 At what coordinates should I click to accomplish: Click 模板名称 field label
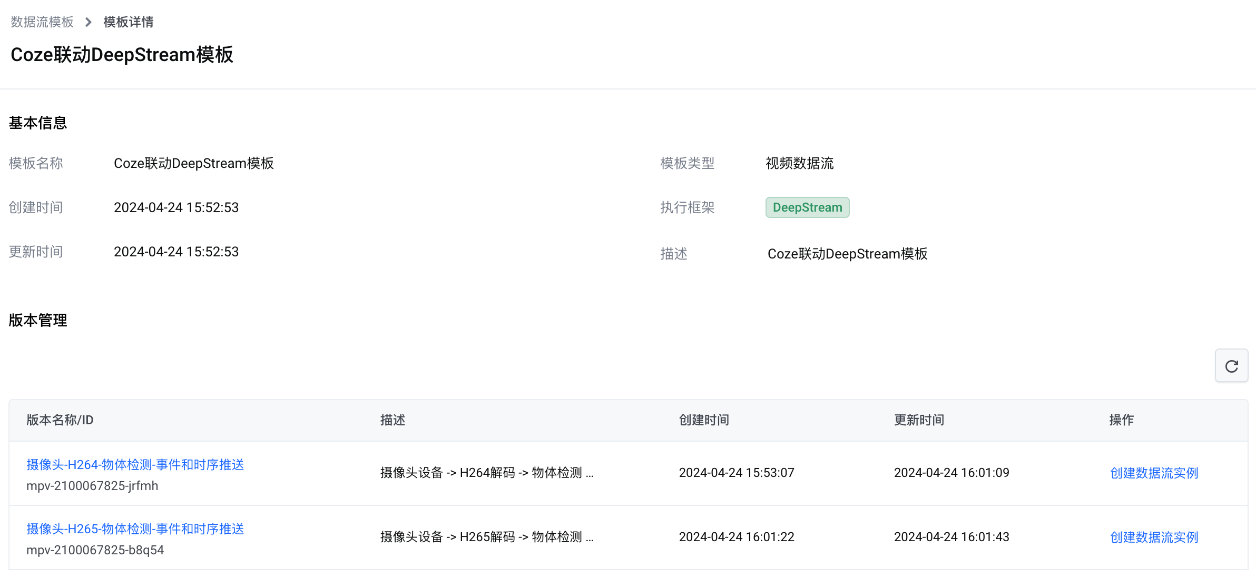tap(36, 163)
